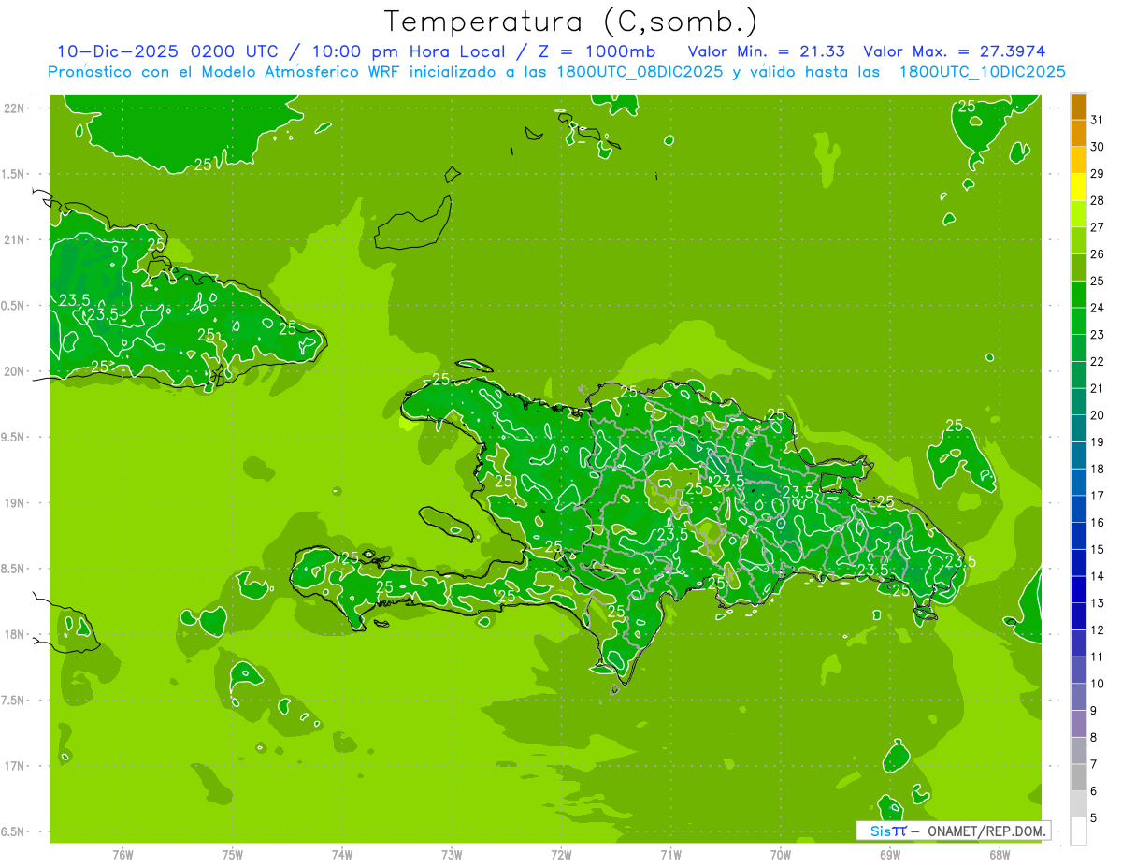Click the '68W' longitude axis label
Image resolution: width=1122 pixels, height=867 pixels.
[x=1000, y=855]
